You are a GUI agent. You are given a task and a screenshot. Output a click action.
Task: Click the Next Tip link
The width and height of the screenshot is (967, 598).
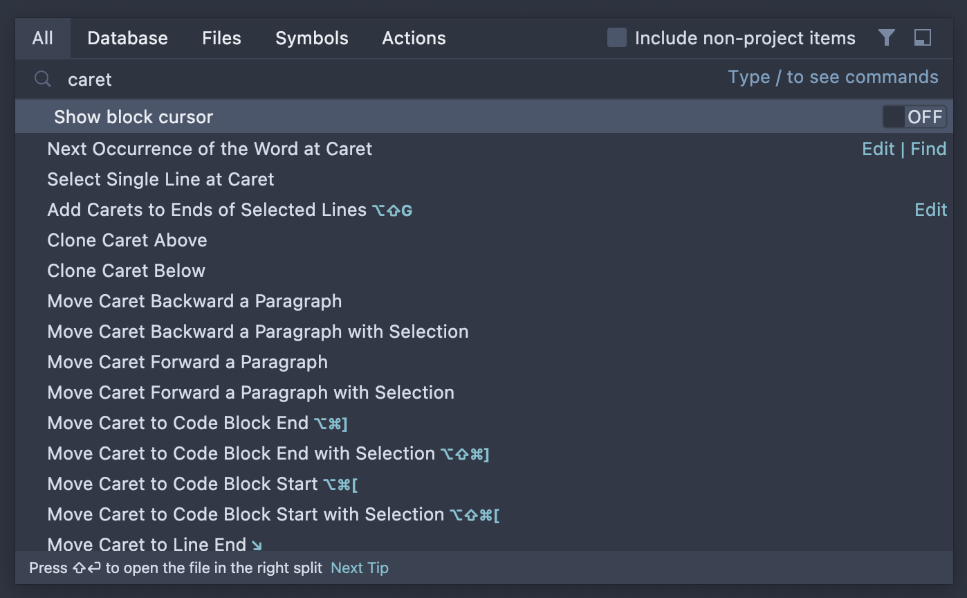(x=360, y=568)
